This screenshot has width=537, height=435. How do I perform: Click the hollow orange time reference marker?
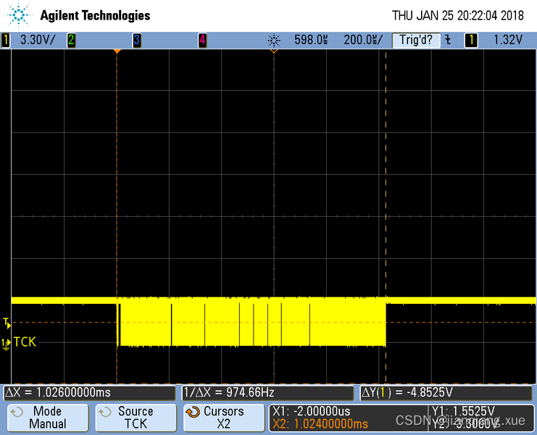(274, 51)
